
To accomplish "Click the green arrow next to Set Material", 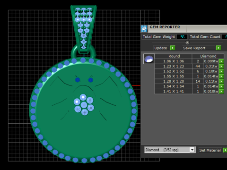I will [225, 150].
